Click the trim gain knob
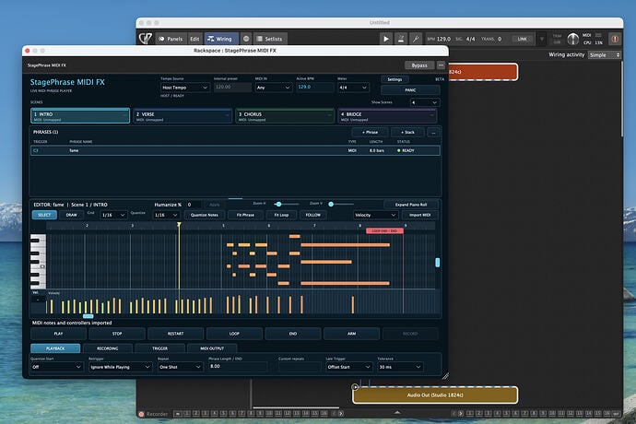 pos(572,39)
